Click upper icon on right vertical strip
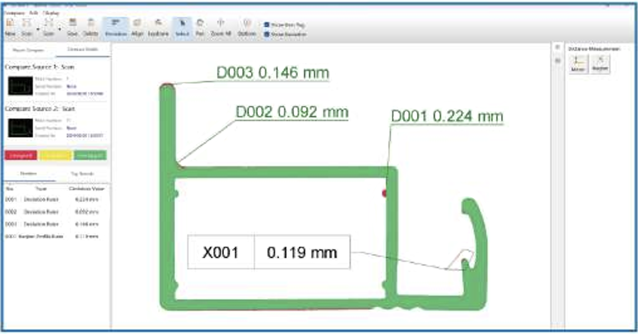The height and width of the screenshot is (334, 638). pyautogui.click(x=558, y=47)
